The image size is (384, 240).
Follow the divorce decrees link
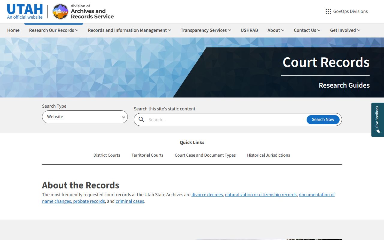click(207, 195)
